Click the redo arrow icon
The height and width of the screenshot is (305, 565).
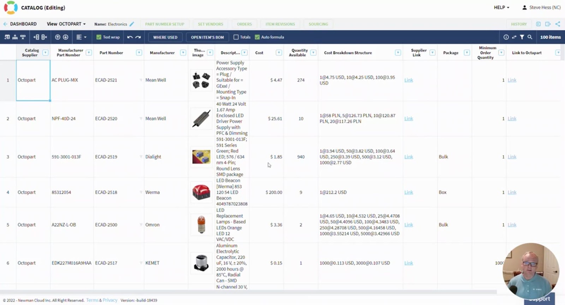[x=138, y=37]
